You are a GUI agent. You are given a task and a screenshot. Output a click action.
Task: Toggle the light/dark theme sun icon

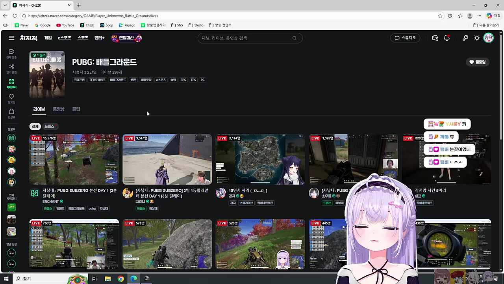(477, 38)
